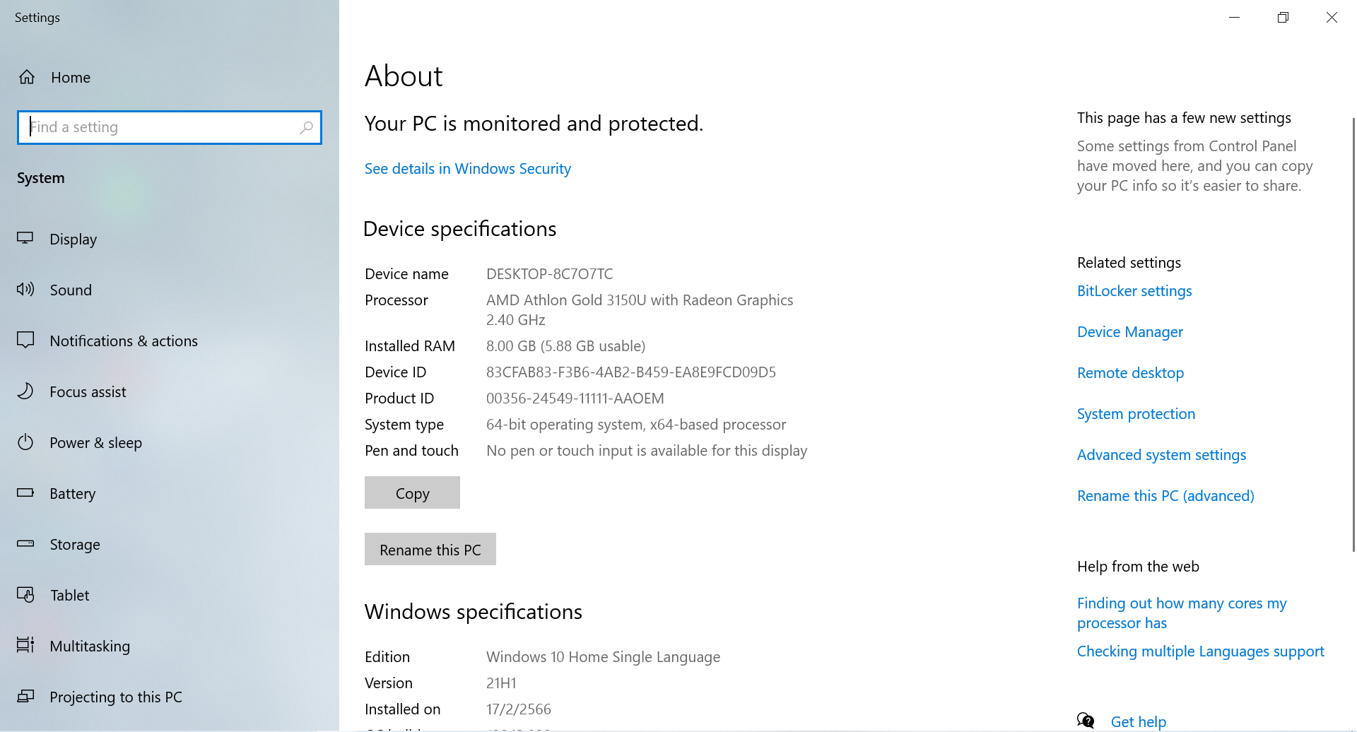
Task: Click the Battery icon in sidebar
Action: pyautogui.click(x=25, y=492)
